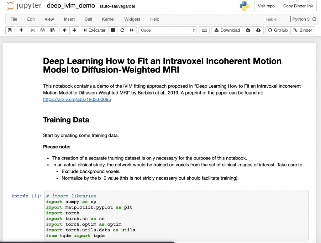Open the Kernel menu

(108, 19)
